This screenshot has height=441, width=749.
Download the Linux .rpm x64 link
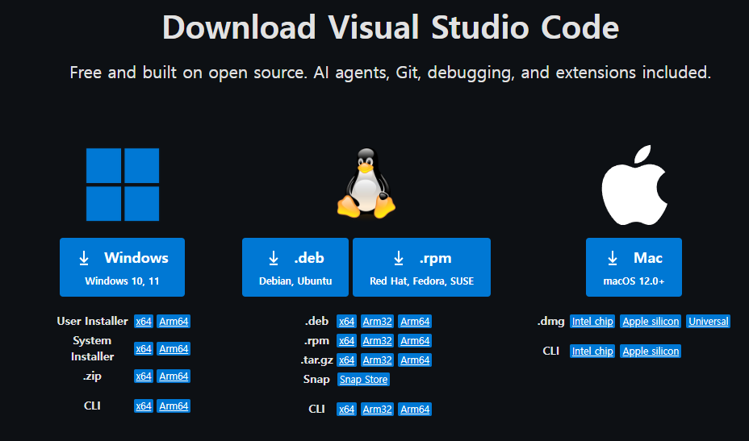coord(346,340)
